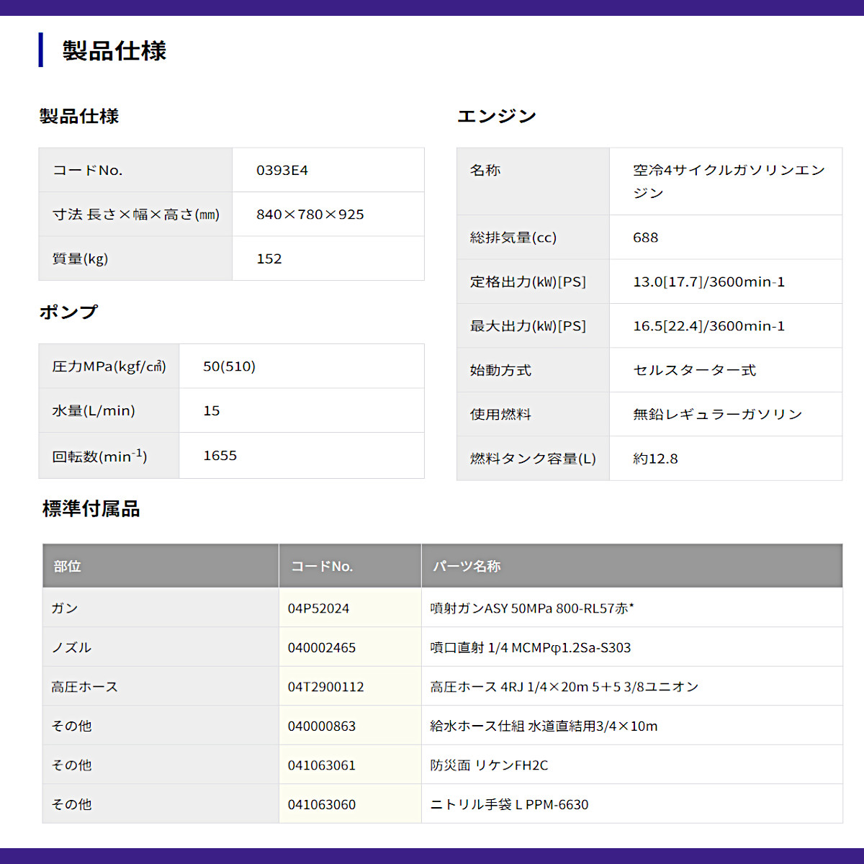The image size is (864, 864).
Task: Select rated output 13.0[17.7]/3600min-1
Action: 709,282
